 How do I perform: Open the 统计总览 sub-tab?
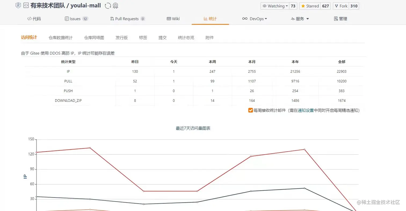(x=186, y=38)
